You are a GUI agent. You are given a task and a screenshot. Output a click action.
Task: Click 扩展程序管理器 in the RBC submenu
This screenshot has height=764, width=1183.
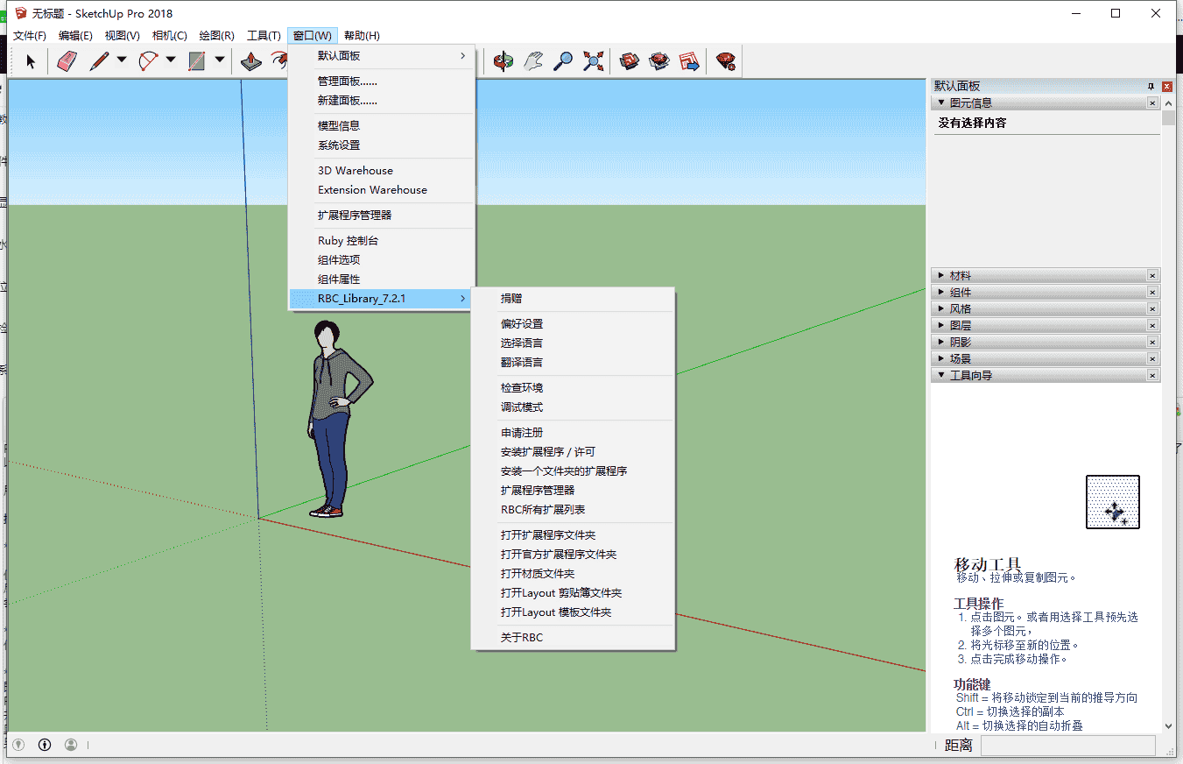[539, 490]
